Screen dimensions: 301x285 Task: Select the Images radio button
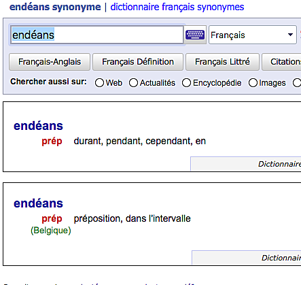(253, 83)
